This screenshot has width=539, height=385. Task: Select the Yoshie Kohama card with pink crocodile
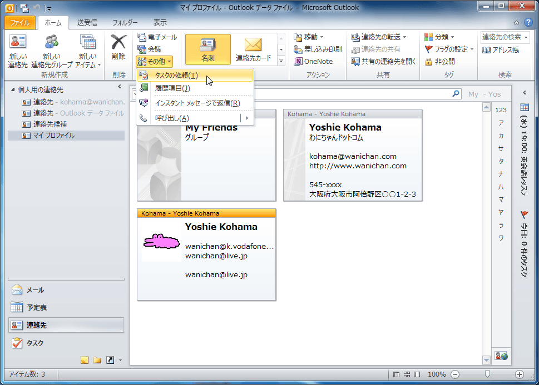(x=206, y=254)
